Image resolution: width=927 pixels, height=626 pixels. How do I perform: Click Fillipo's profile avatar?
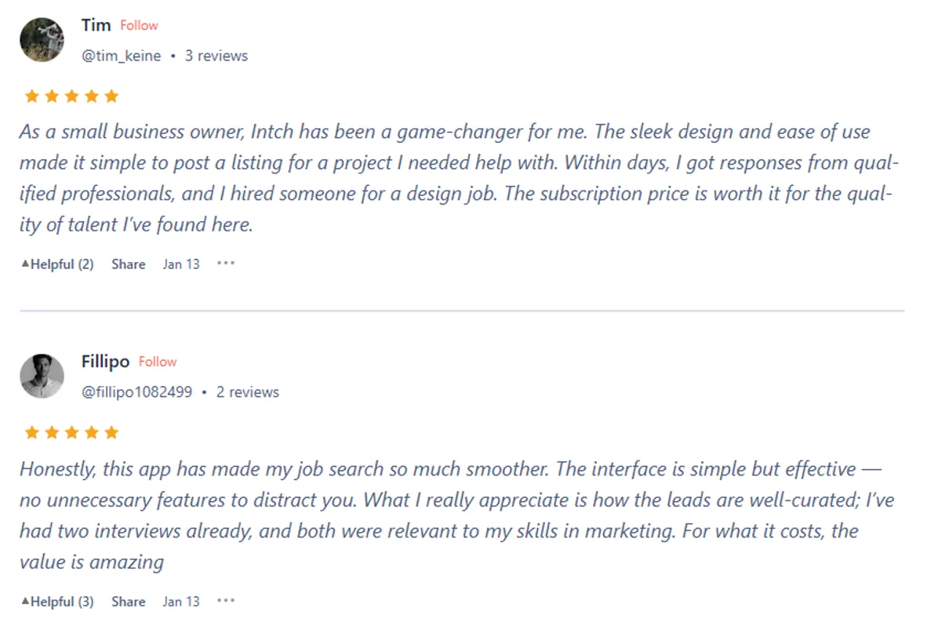42,376
